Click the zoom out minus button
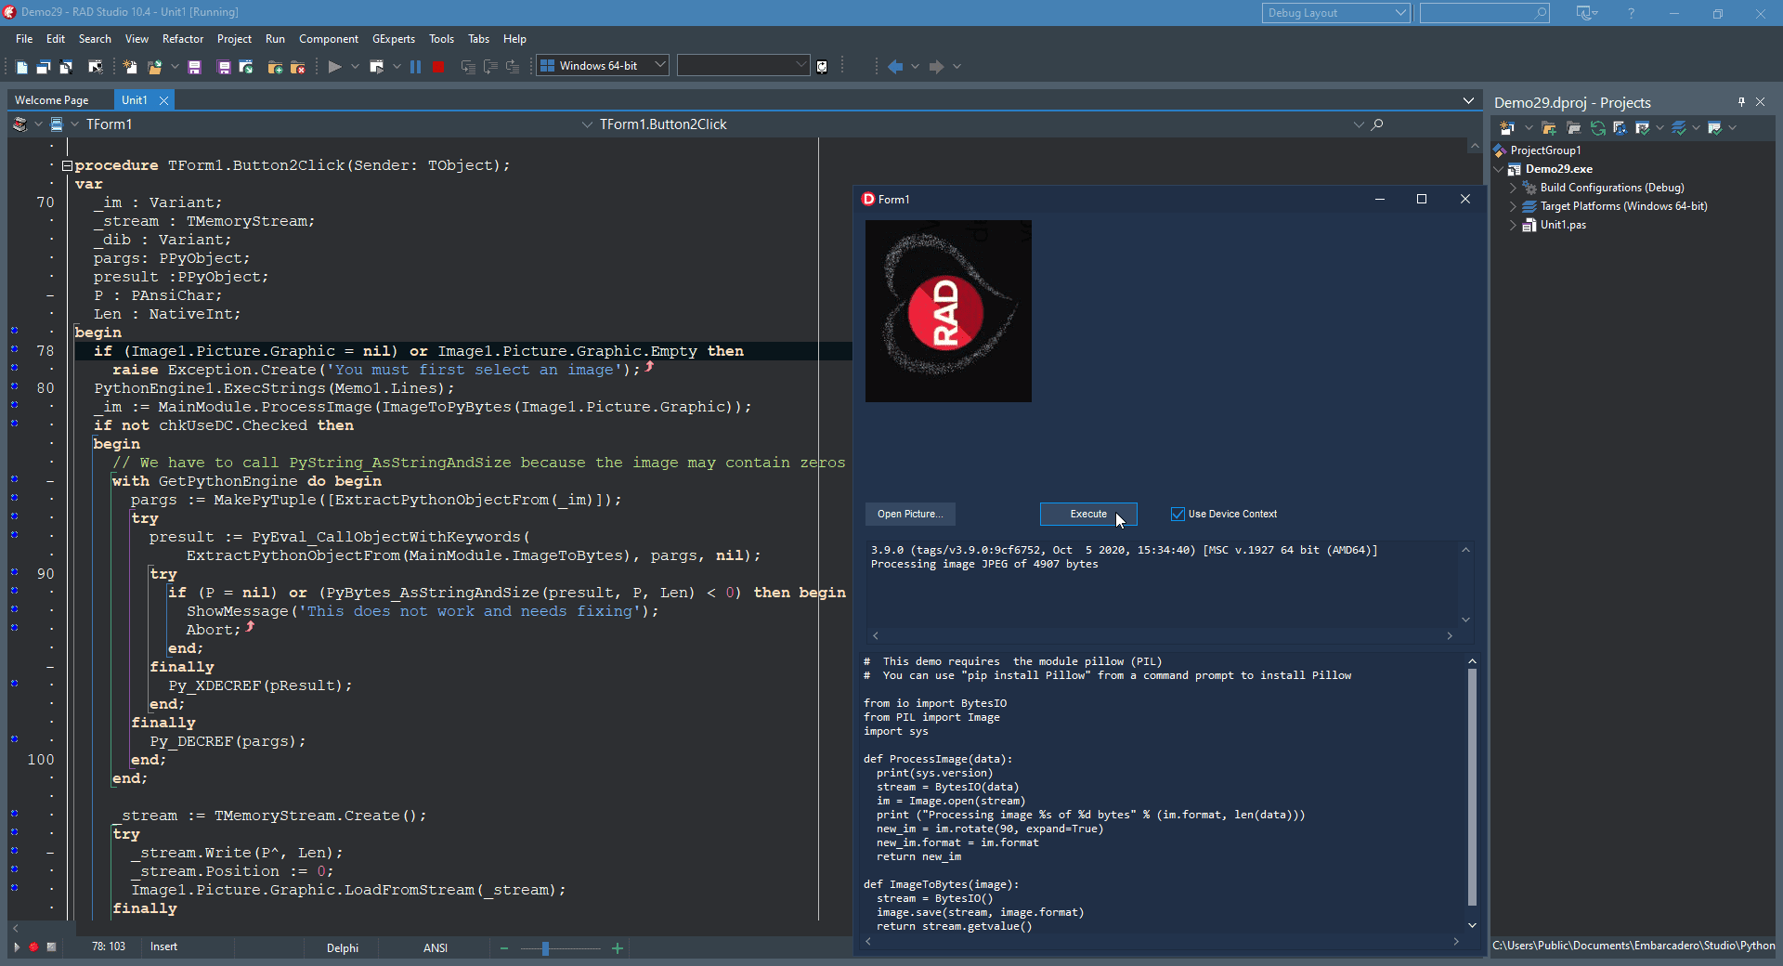The width and height of the screenshot is (1783, 966). [504, 948]
